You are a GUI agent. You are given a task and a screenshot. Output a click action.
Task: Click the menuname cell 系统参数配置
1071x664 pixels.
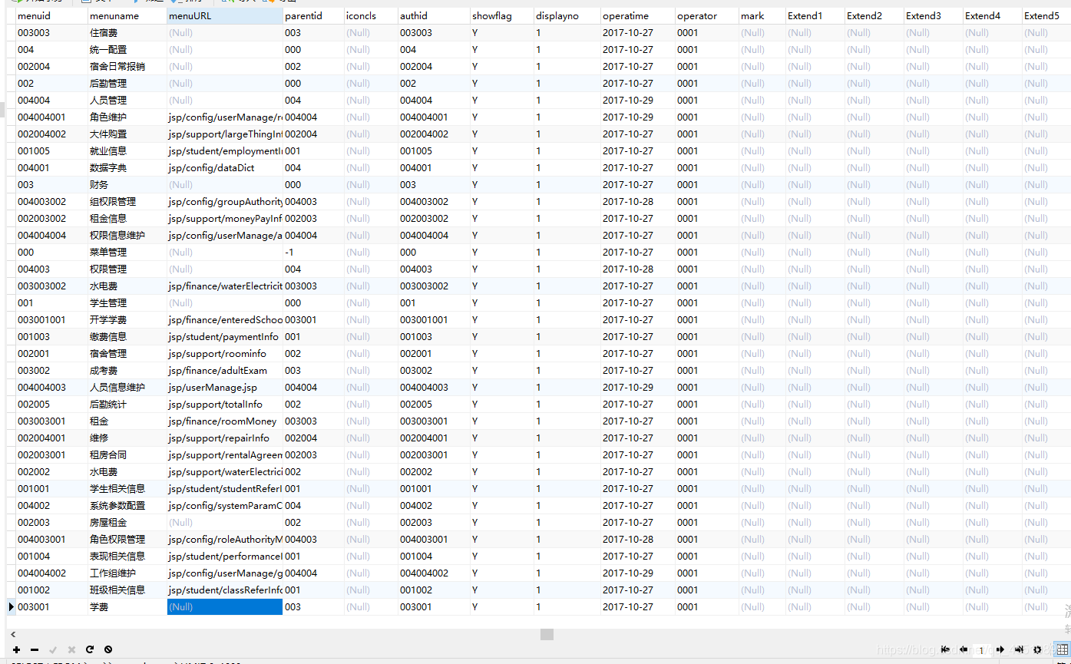point(127,505)
